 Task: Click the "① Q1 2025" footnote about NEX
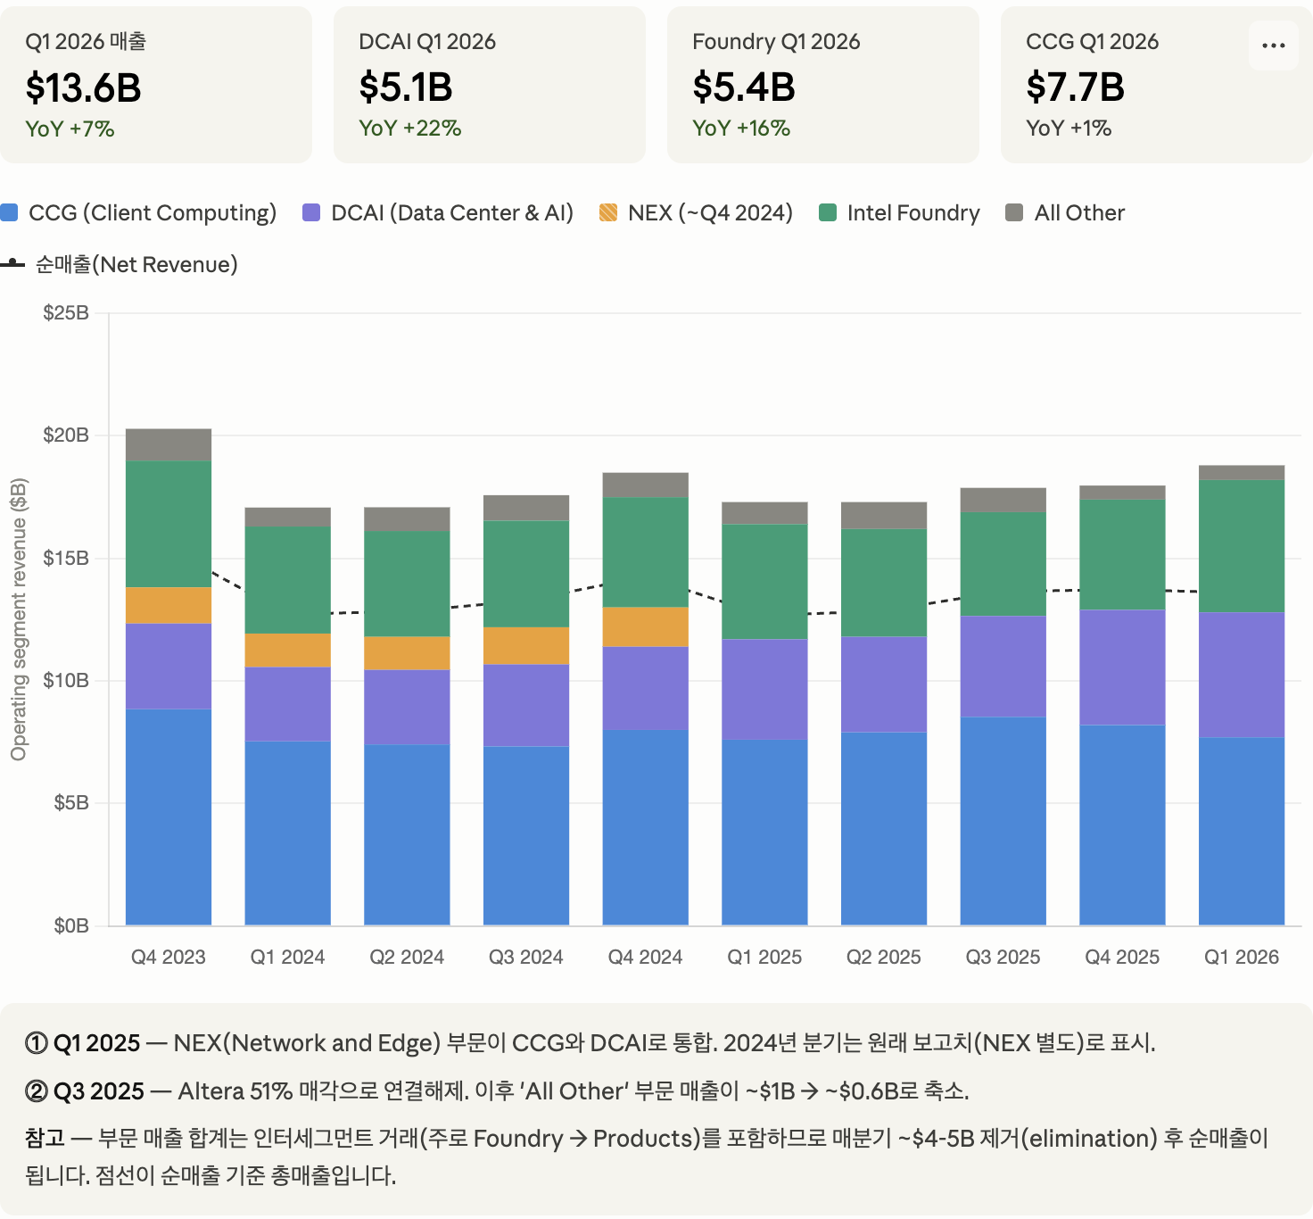click(590, 1043)
